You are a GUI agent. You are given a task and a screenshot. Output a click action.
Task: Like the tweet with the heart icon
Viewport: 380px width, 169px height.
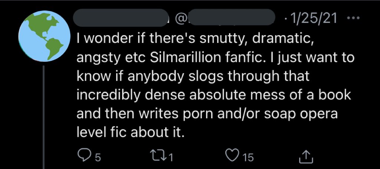[232, 157]
